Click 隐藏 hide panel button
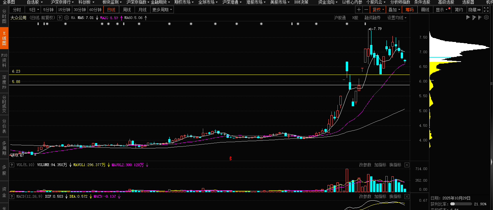Viewport: 493px width, 210px height. pos(474,10)
